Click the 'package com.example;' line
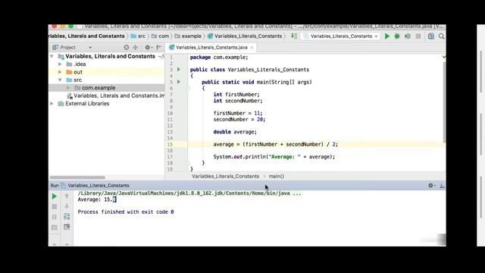485x273 pixels. 219,58
